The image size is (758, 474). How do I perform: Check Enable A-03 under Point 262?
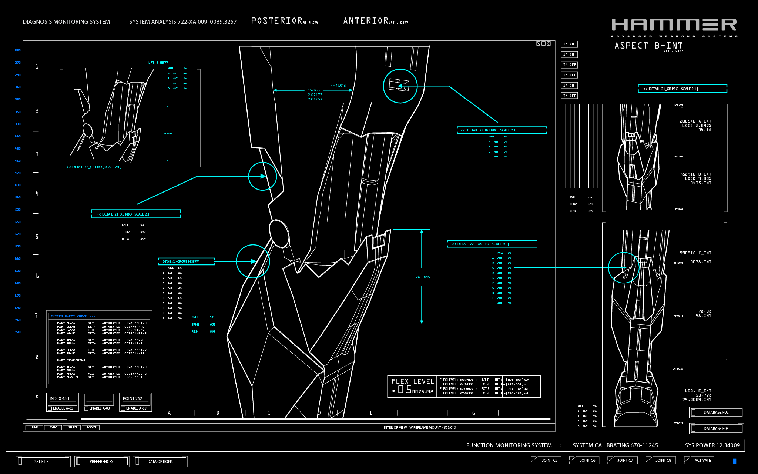click(123, 408)
